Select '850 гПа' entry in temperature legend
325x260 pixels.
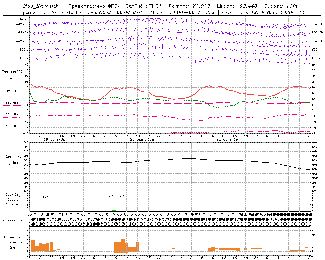(x=12, y=103)
